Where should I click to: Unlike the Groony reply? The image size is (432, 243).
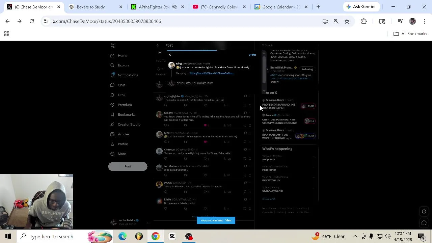205,125
